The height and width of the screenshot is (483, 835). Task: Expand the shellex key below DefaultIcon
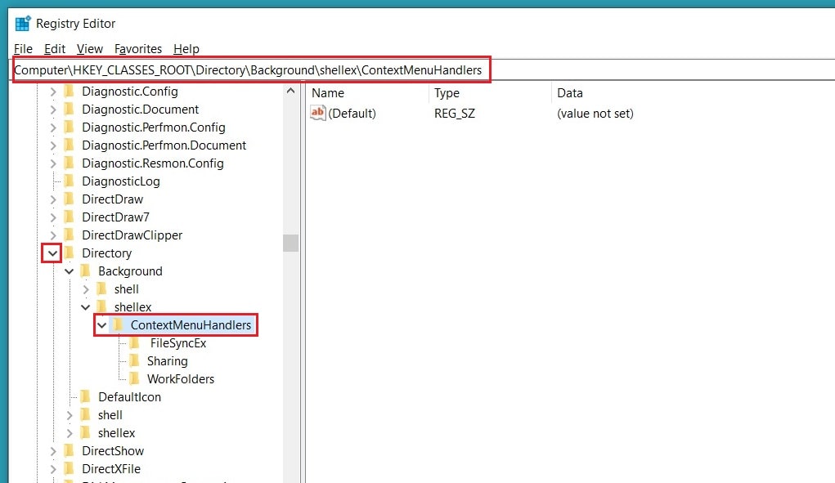[x=70, y=433]
